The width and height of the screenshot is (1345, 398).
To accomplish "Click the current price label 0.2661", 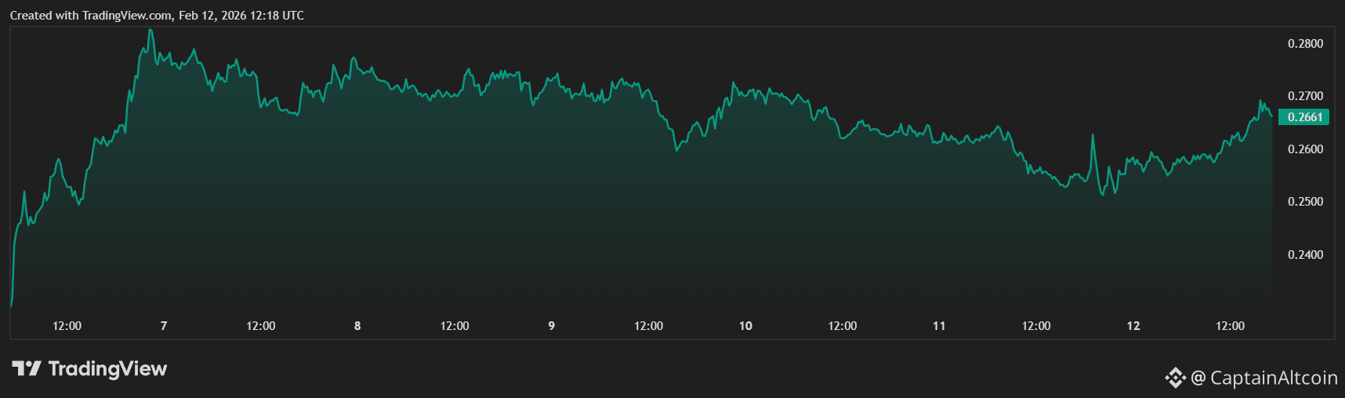I will click(x=1303, y=117).
